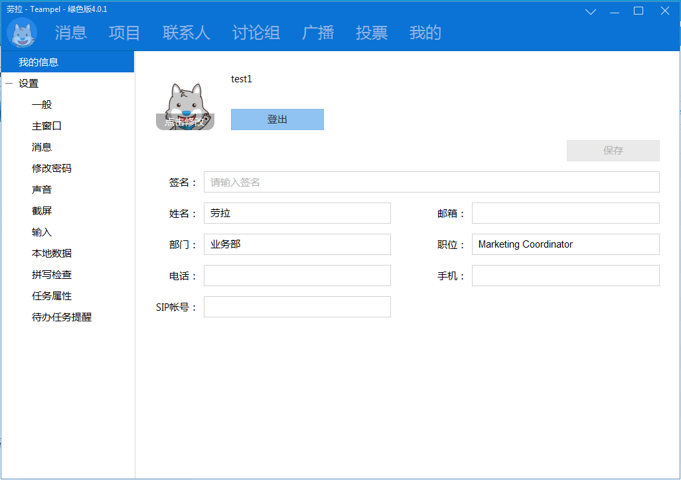Click the 签名 signature input field

click(431, 182)
